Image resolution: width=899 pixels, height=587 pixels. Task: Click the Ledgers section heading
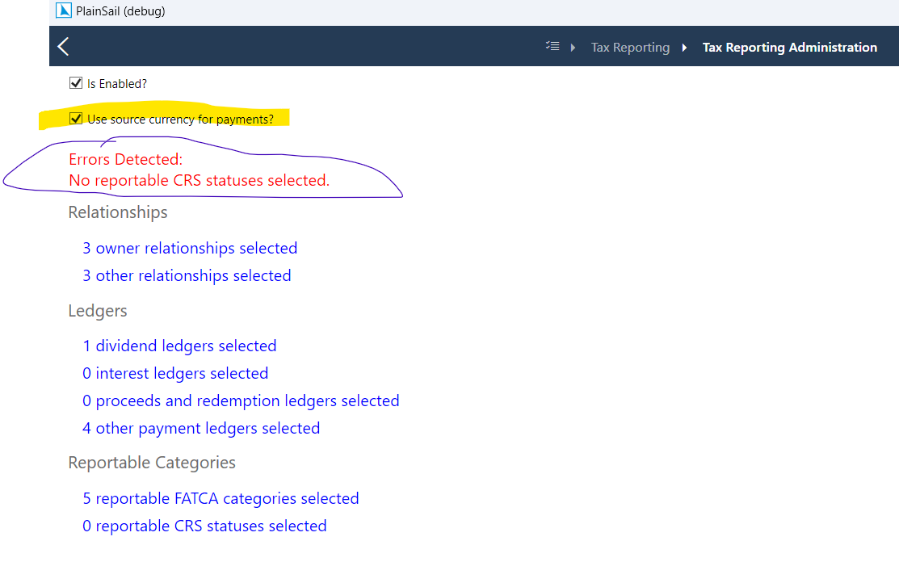click(x=98, y=311)
